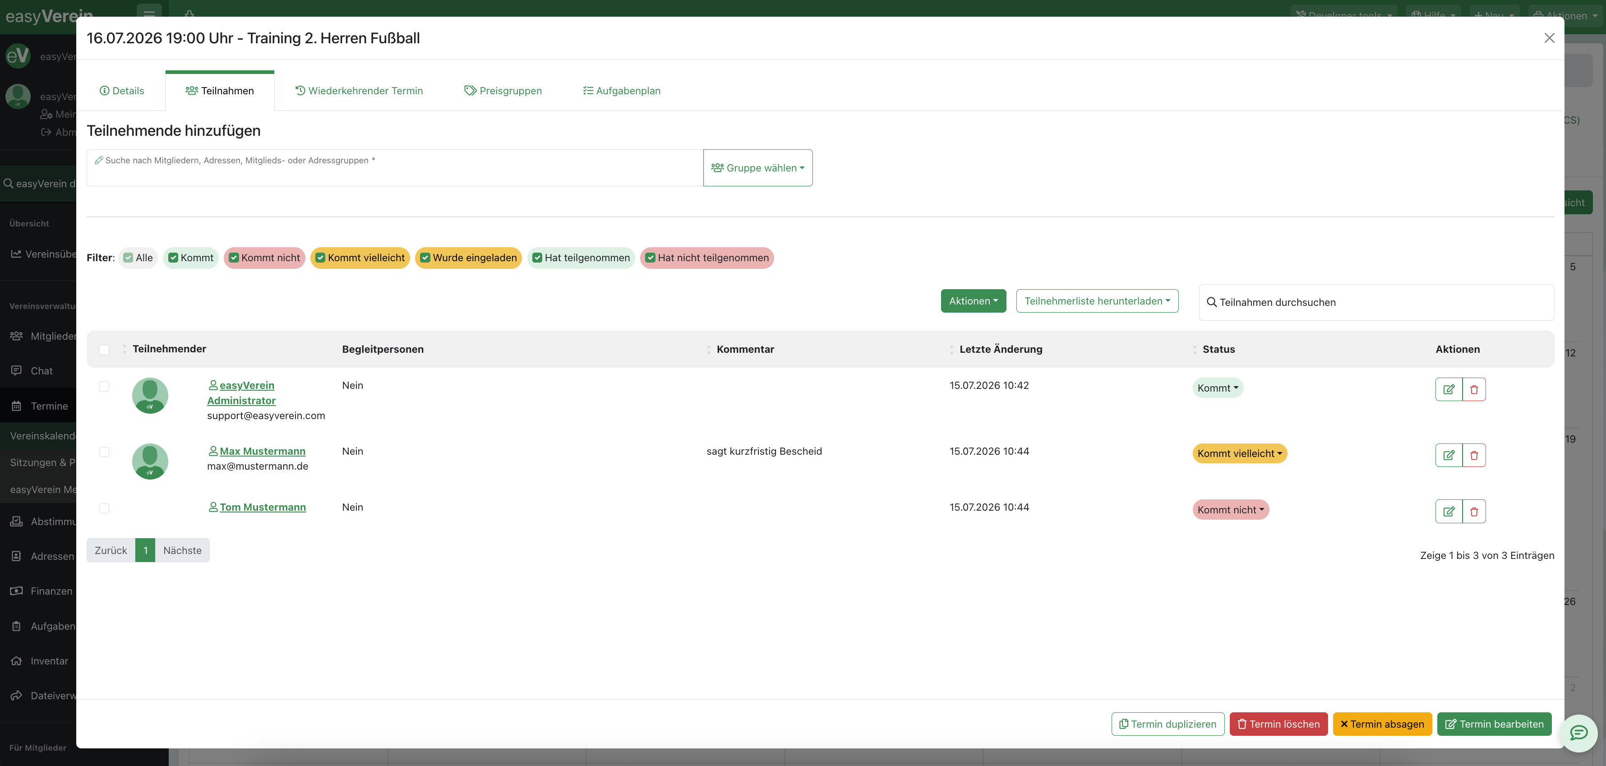The width and height of the screenshot is (1606, 766).
Task: Toggle the Hat teilgenommen filter
Action: point(581,258)
